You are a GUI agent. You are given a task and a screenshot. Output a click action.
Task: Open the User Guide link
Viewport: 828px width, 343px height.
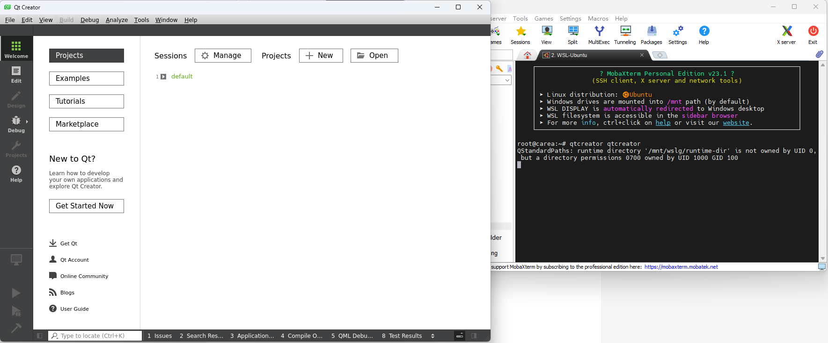[69, 309]
